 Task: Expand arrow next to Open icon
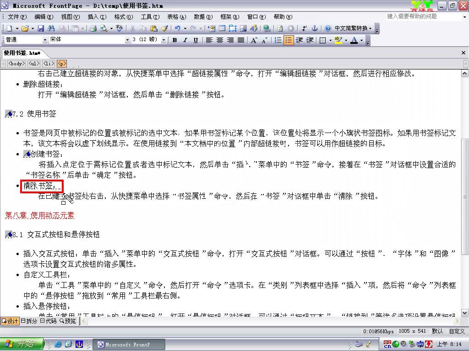(33, 29)
